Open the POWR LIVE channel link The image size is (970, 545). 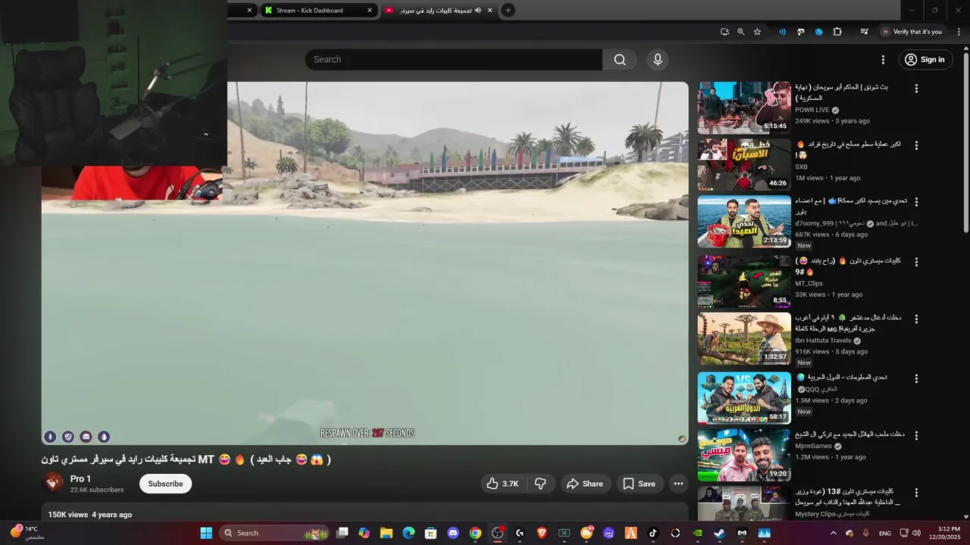pos(812,110)
